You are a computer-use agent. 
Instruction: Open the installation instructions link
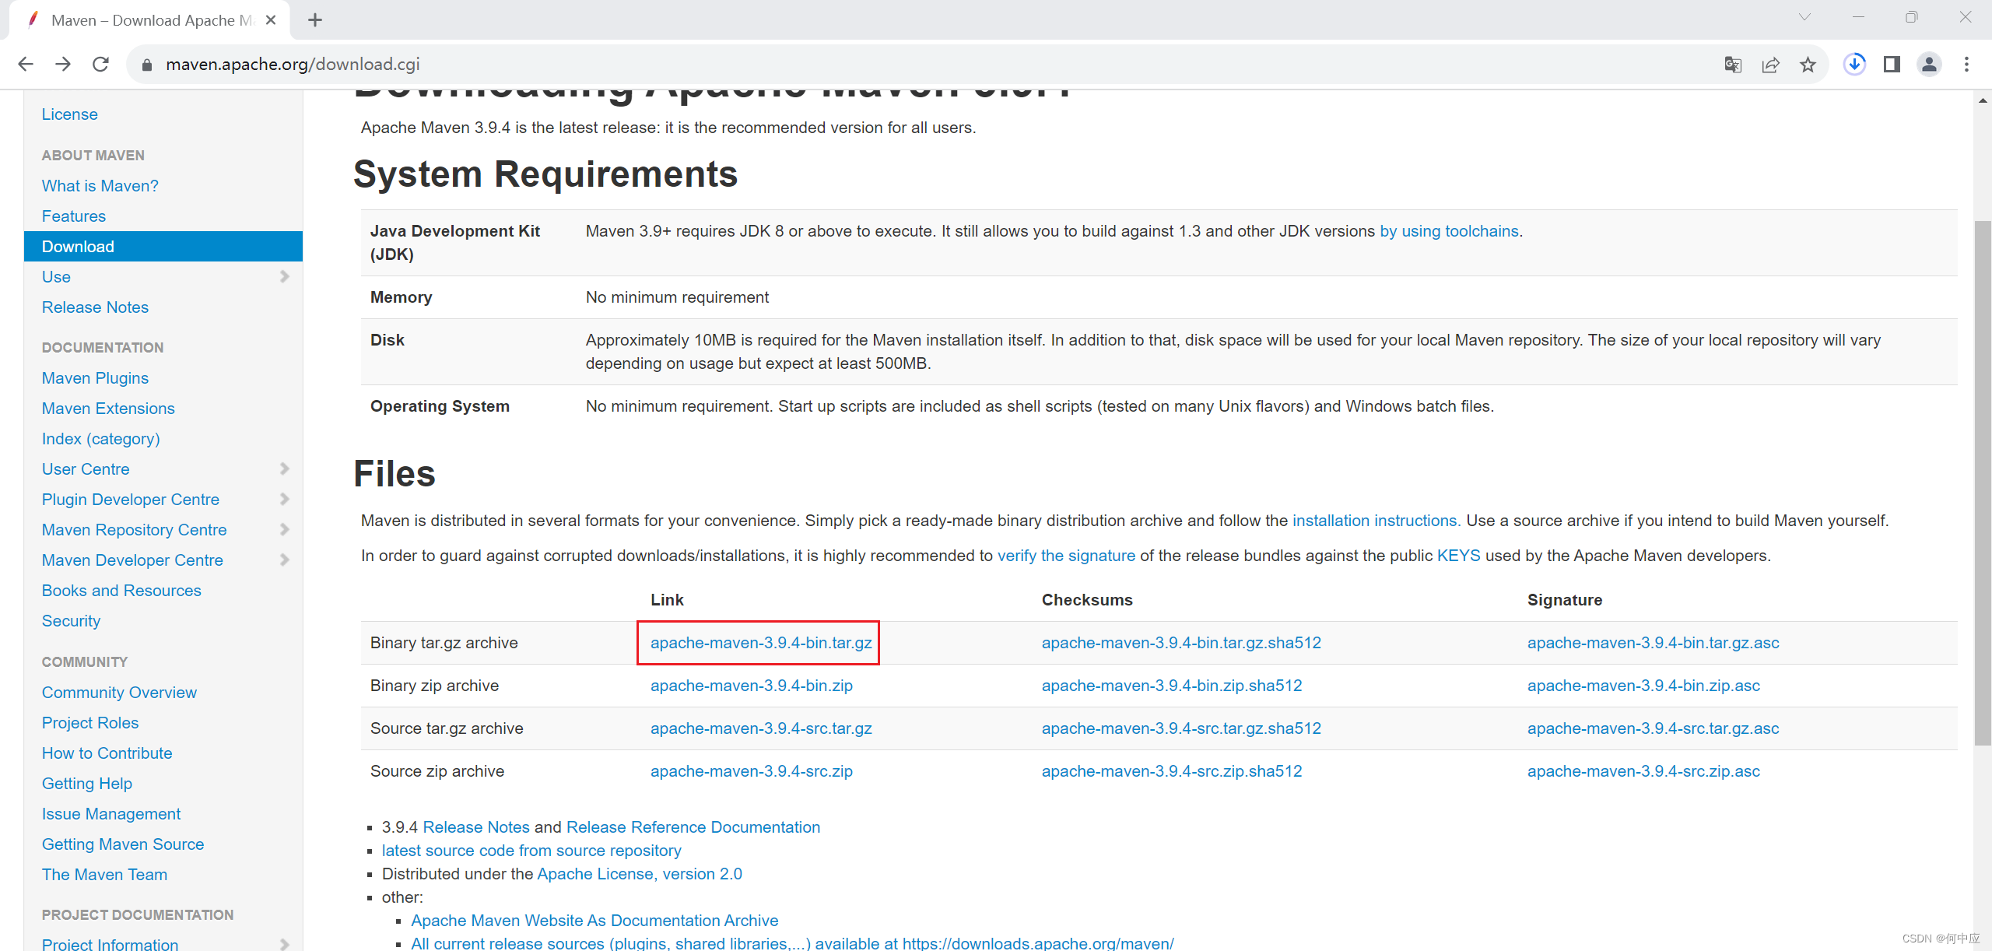pos(1377,521)
